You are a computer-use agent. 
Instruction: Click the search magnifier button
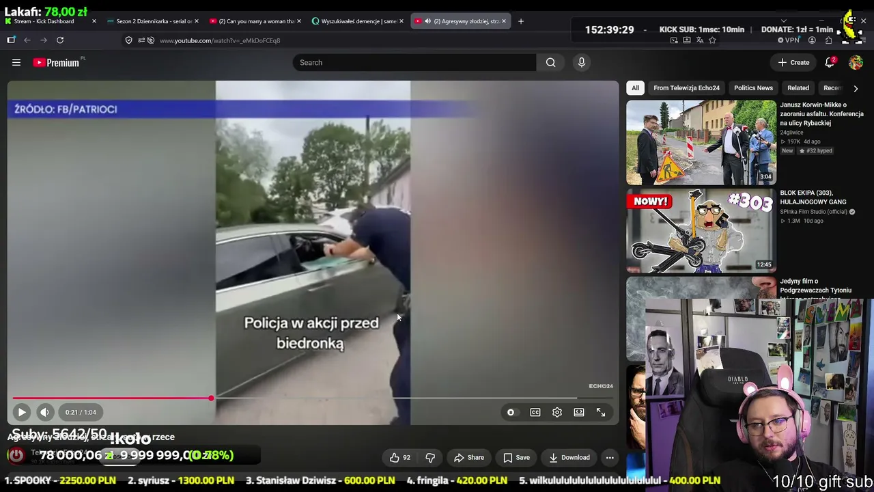(550, 63)
